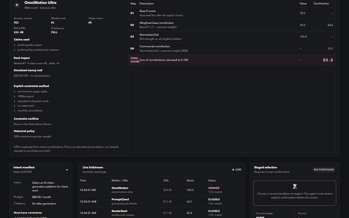Select the OmniMotion bidstream row
Viewport: 349px width, 218px height.
[162, 190]
